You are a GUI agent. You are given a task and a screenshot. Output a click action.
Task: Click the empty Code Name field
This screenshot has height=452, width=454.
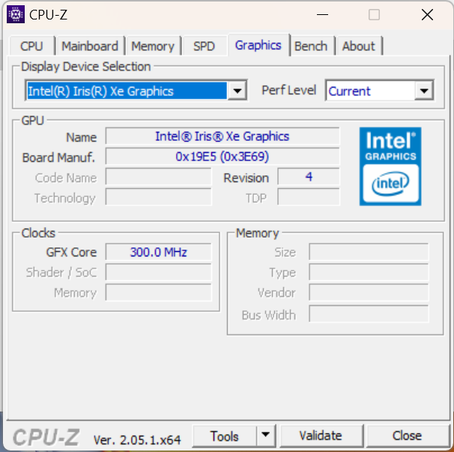pos(158,177)
